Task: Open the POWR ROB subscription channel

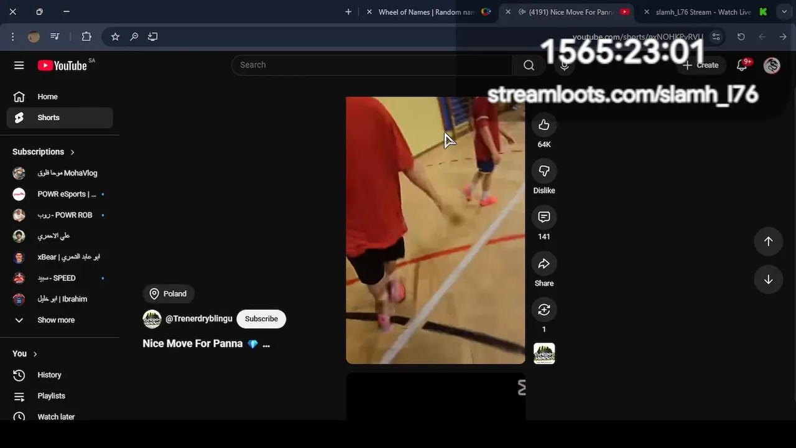Action: 60,215
